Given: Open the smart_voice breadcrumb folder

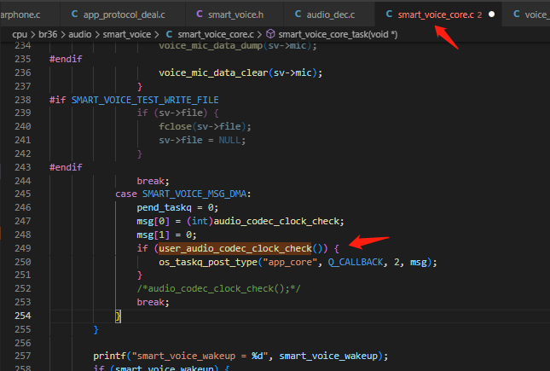Looking at the screenshot, I should tap(126, 34).
